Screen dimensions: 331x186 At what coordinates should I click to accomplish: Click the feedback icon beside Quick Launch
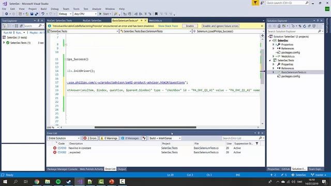[x=262, y=3]
